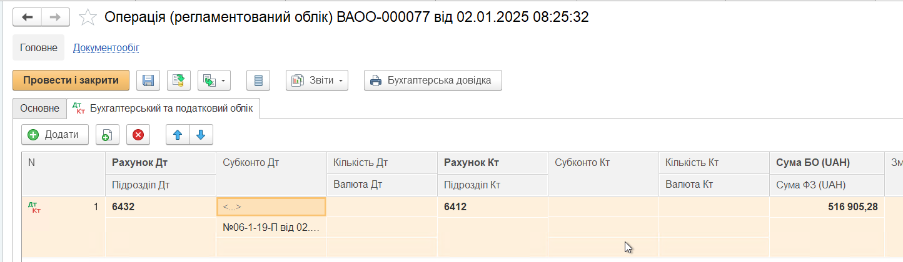Print Бухгалтерська довідка
Image resolution: width=903 pixels, height=262 pixels.
coord(432,80)
